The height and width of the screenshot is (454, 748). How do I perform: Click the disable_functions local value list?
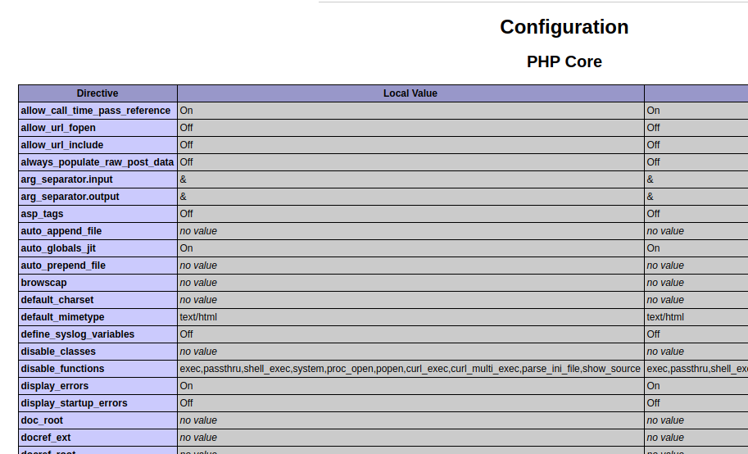tap(410, 369)
